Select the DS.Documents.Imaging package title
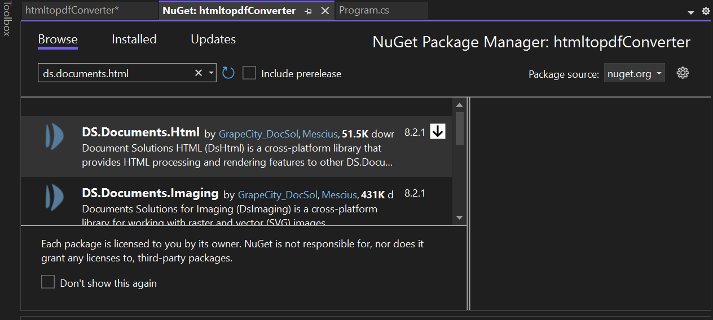 pyautogui.click(x=150, y=193)
